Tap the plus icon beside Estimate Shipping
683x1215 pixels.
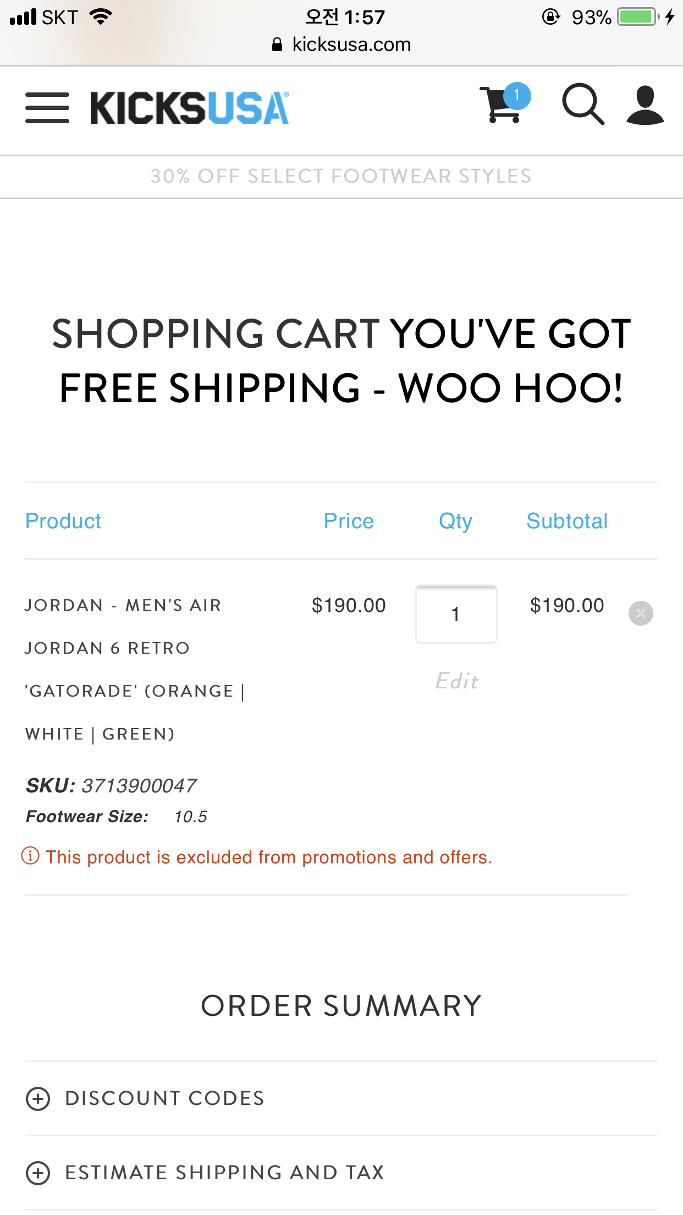point(38,1173)
